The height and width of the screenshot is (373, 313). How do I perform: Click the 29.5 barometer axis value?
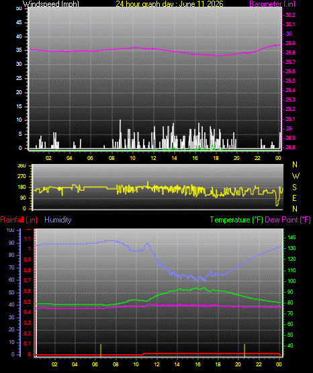click(x=290, y=81)
